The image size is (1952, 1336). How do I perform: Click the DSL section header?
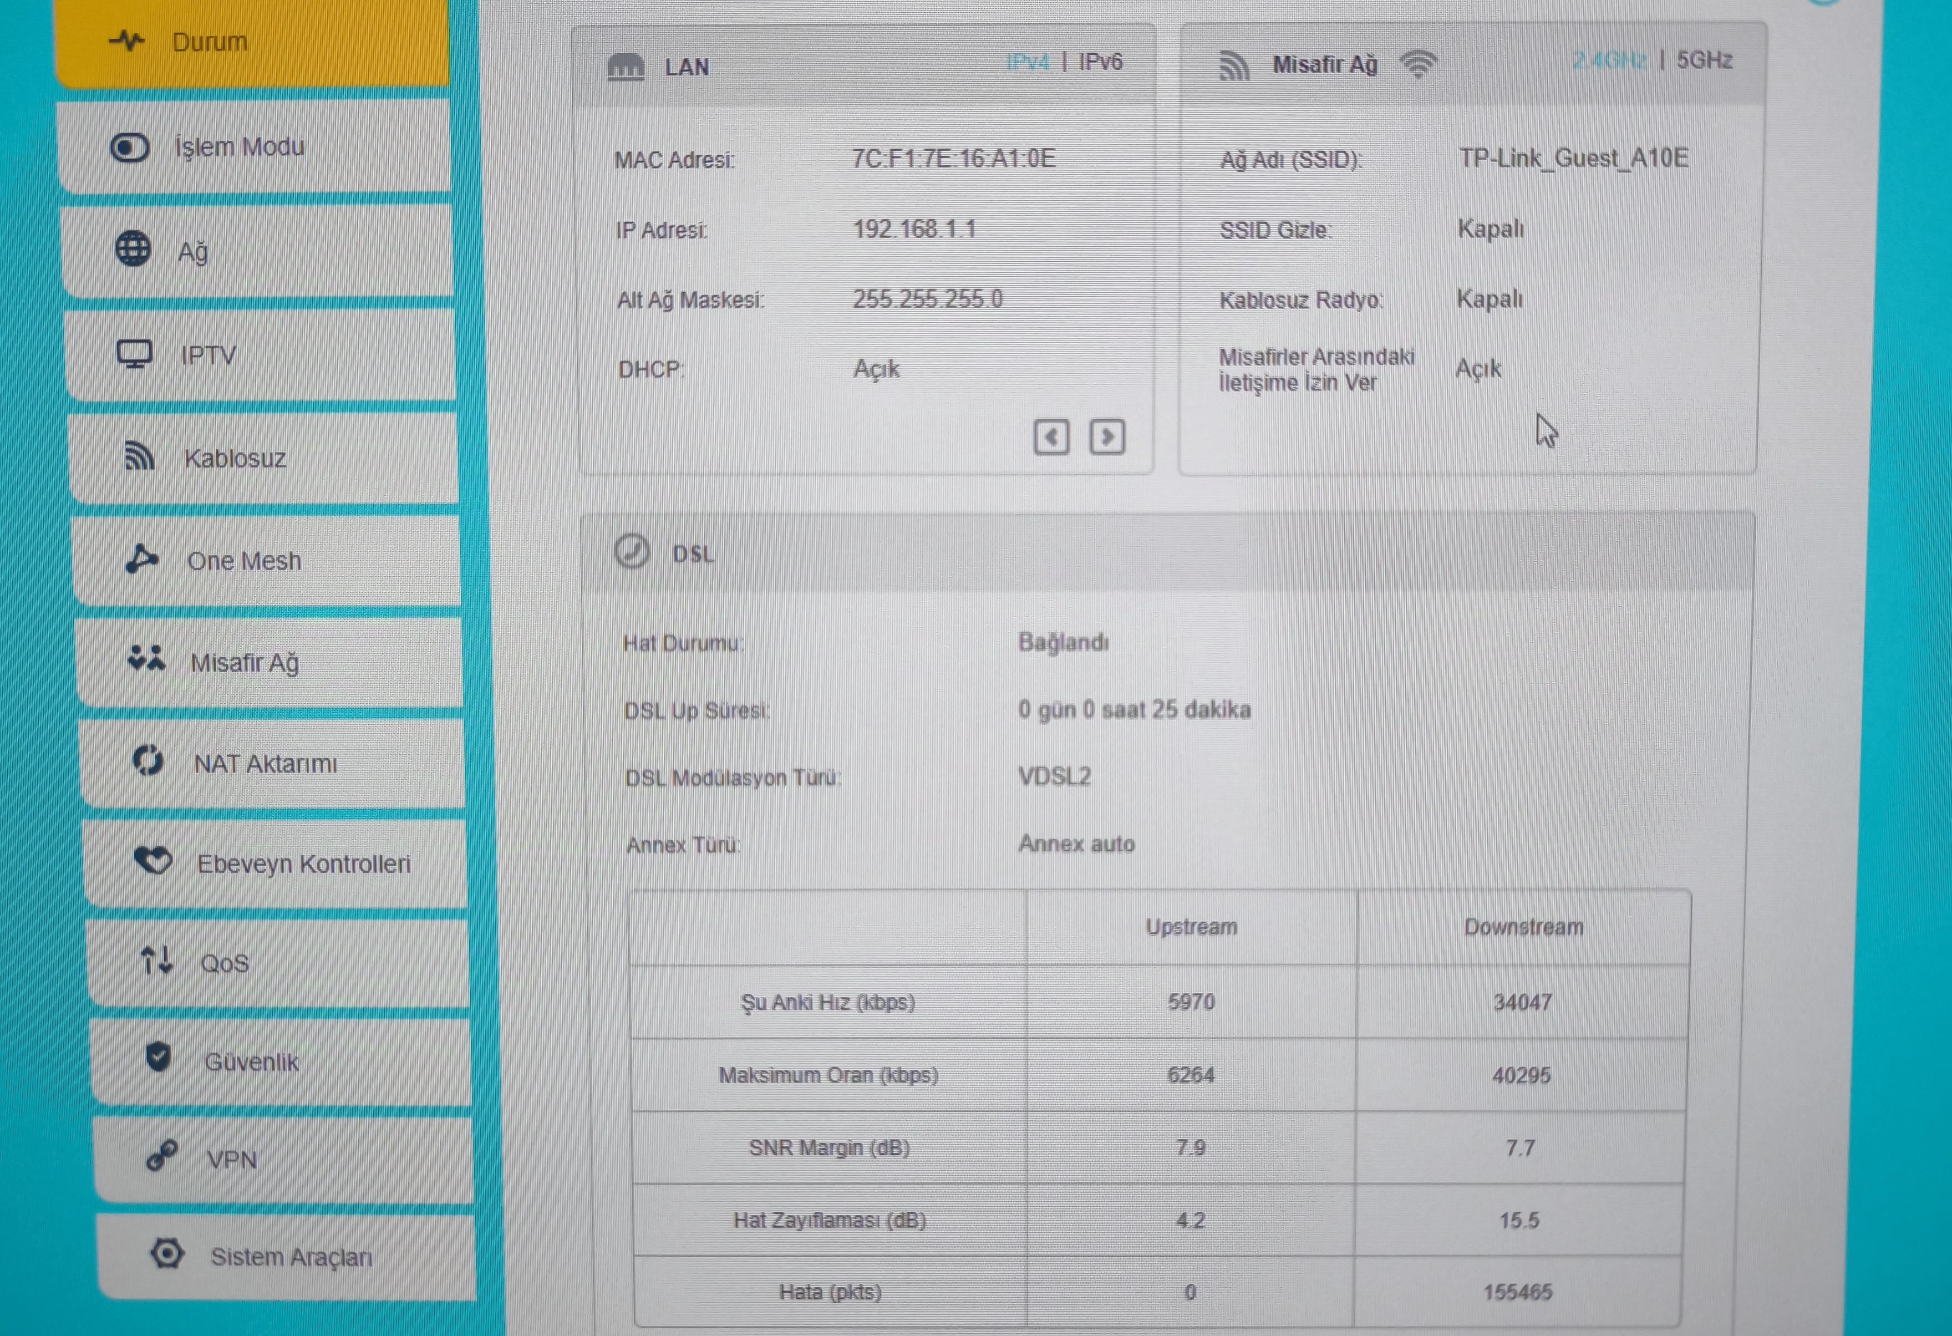[x=693, y=555]
